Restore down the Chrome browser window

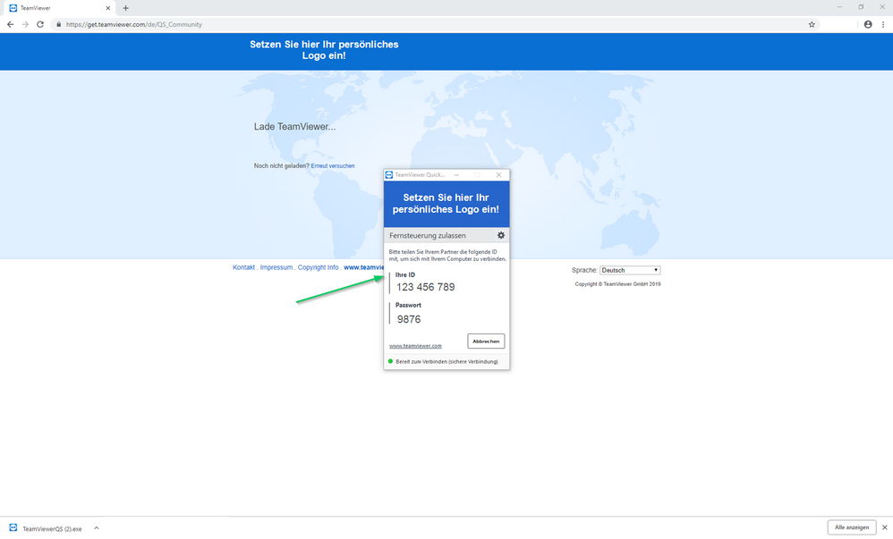coord(861,7)
